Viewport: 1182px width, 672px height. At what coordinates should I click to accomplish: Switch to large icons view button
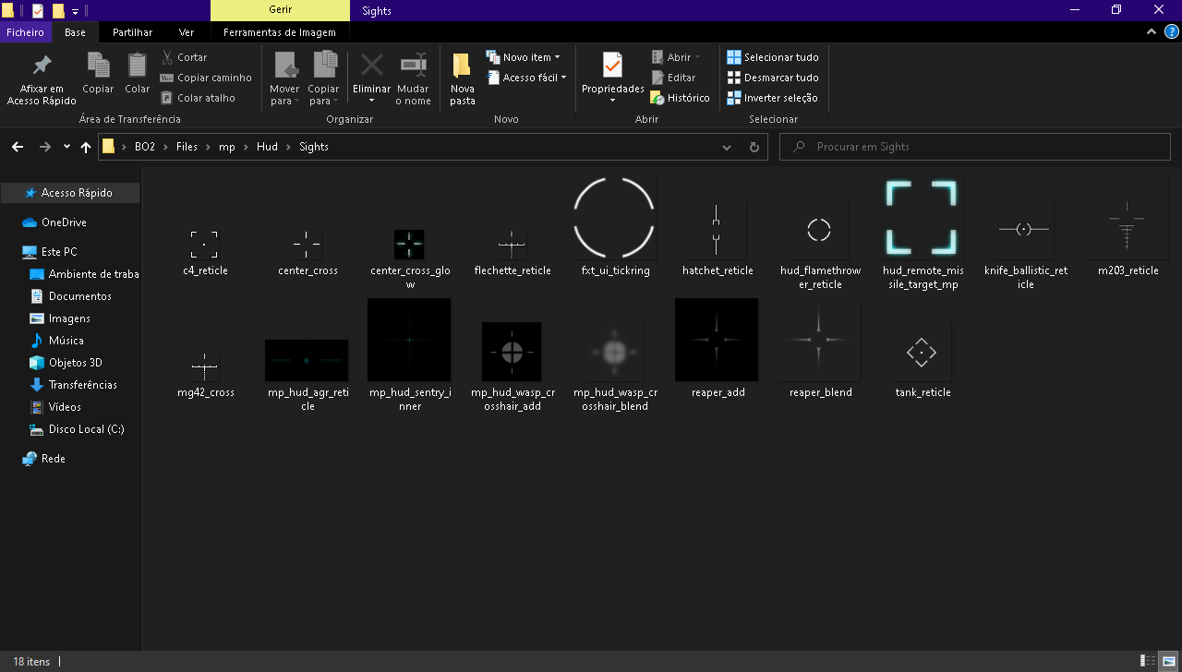pyautogui.click(x=1167, y=662)
